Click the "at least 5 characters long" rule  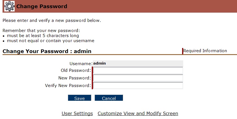(42, 36)
